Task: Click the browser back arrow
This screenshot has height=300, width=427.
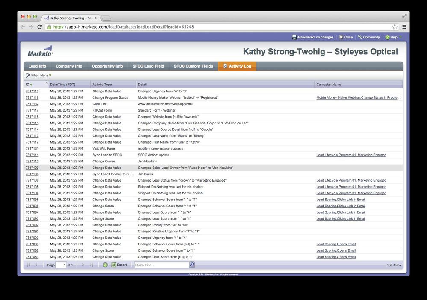Action: [23, 27]
